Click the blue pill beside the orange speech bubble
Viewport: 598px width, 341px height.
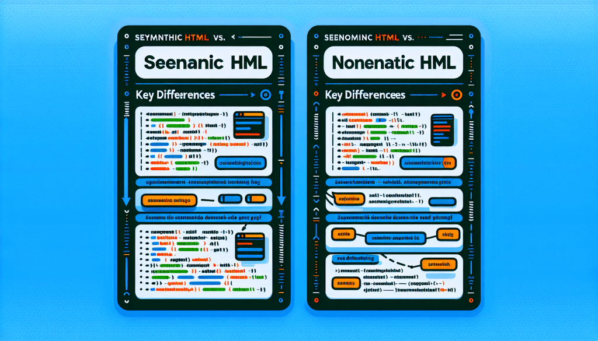[x=443, y=202]
